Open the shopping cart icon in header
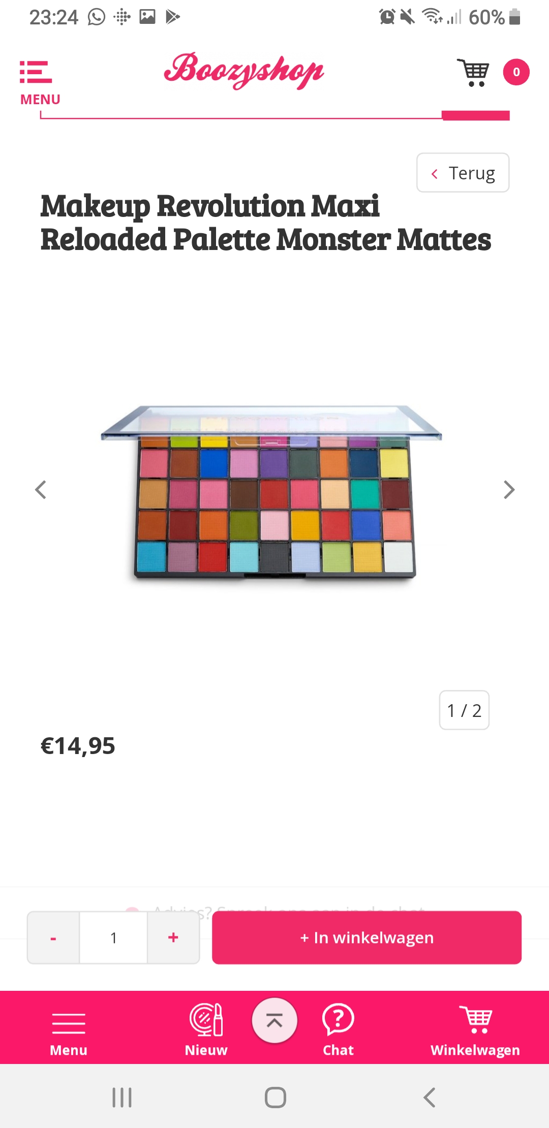 coord(473,73)
